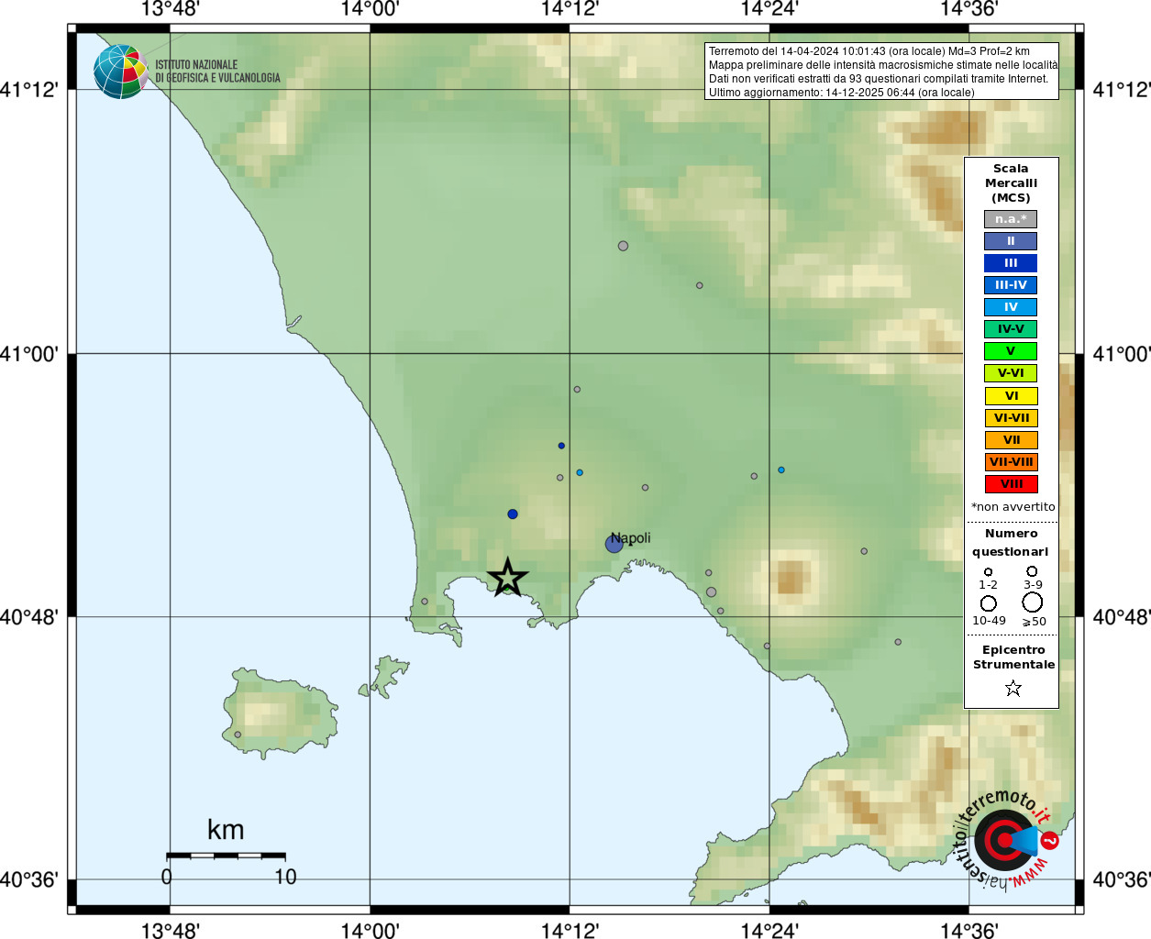Click the legend epicenter star symbol

point(1013,688)
